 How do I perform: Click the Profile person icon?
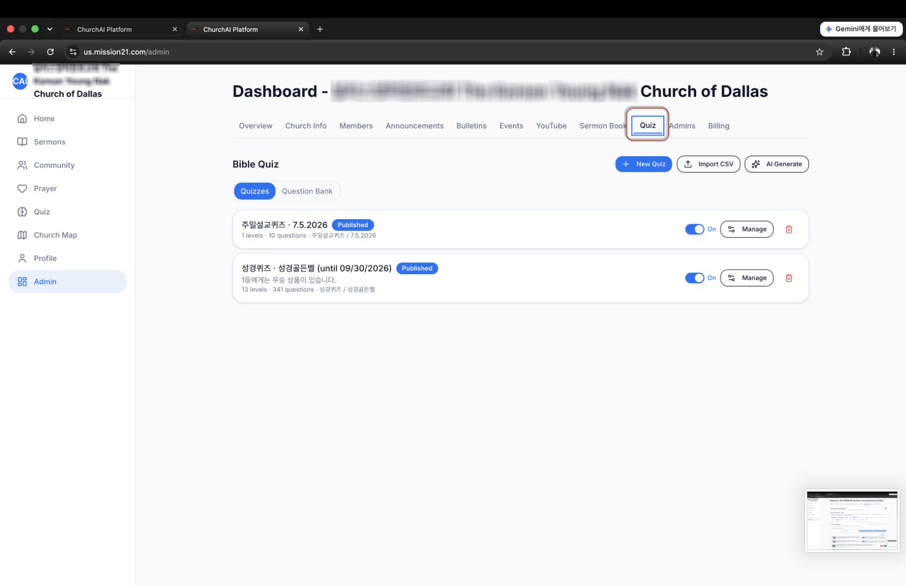click(22, 259)
